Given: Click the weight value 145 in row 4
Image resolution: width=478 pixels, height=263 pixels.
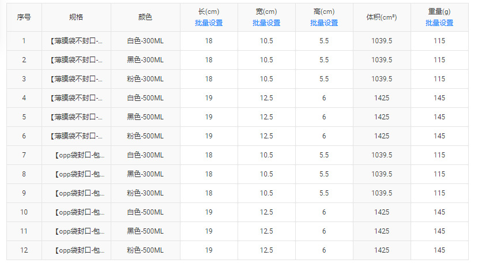Looking at the screenshot, I should [439, 98].
